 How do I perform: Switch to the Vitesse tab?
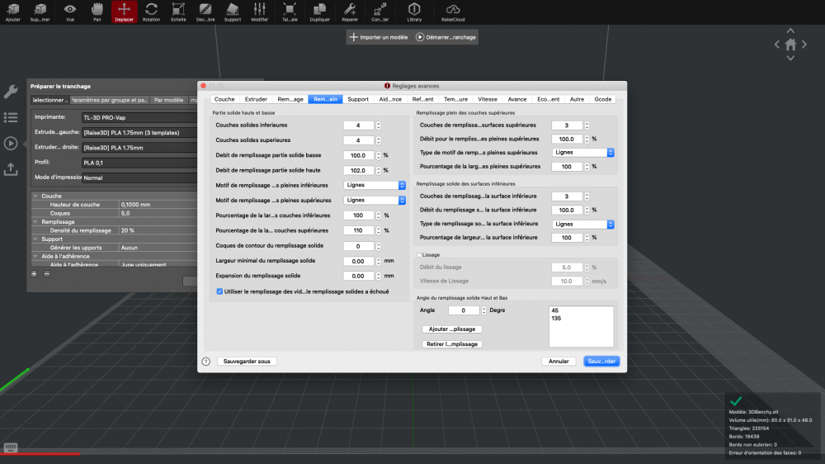tap(488, 99)
